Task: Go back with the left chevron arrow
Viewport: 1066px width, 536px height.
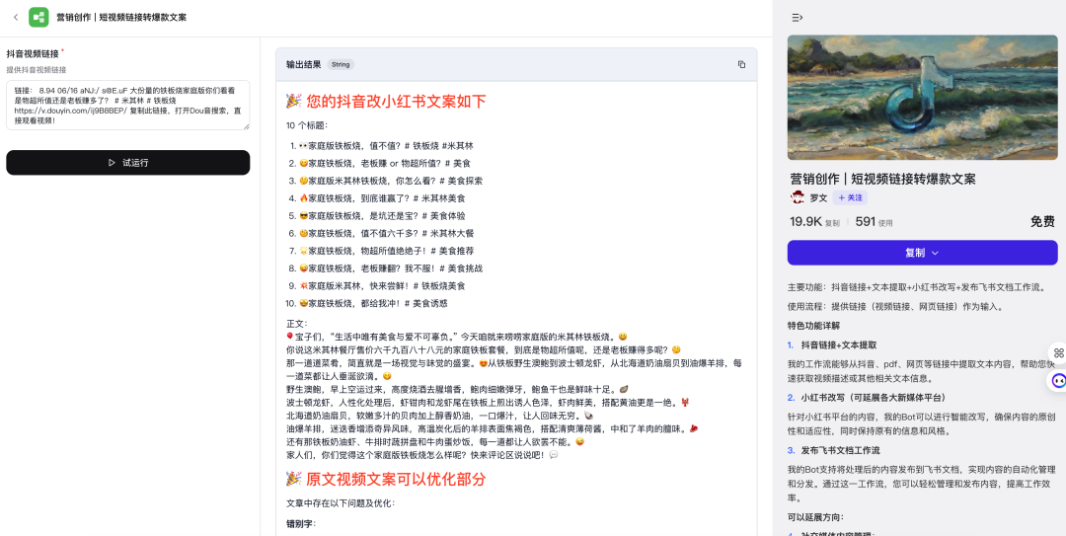Action: [16, 18]
